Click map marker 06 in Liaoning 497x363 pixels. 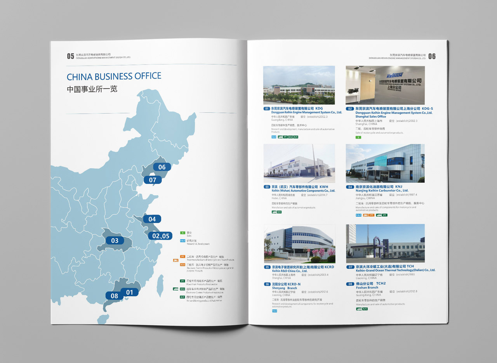coord(162,167)
